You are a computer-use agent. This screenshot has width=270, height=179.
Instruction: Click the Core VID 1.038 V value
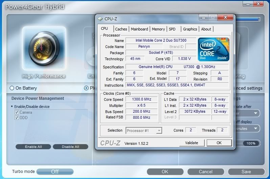[x=184, y=59]
